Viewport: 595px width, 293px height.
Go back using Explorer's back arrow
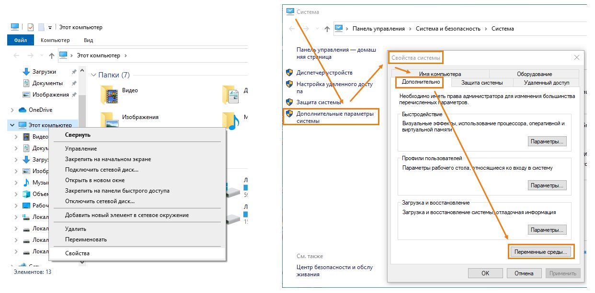[x=16, y=55]
